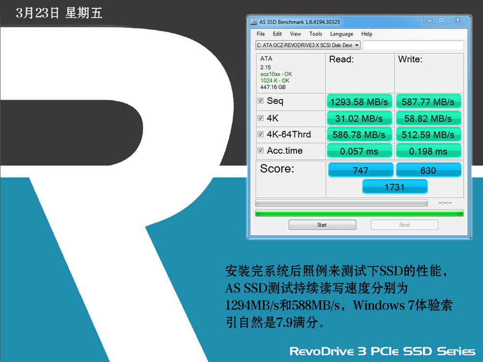483x362 pixels.
Task: Click the 1024 K - OK alignment status
Action: 275,81
